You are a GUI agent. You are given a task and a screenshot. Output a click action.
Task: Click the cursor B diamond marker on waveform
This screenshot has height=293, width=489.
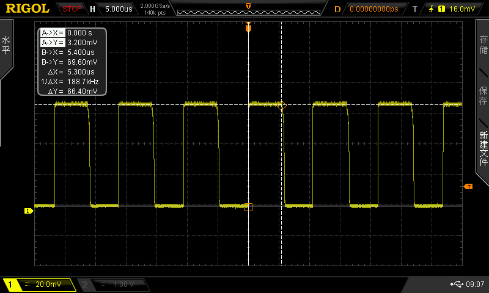[281, 105]
